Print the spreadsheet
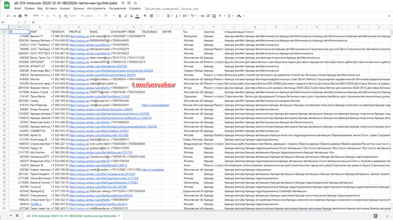 click(20, 16)
